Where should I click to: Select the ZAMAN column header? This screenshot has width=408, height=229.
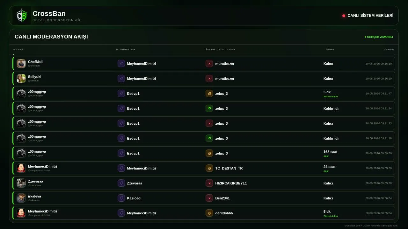tap(389, 49)
